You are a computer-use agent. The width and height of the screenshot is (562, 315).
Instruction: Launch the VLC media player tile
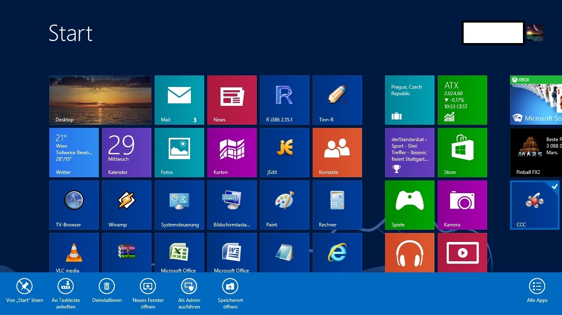74,253
